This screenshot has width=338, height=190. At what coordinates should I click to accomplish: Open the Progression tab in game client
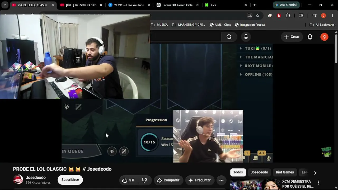click(x=156, y=120)
